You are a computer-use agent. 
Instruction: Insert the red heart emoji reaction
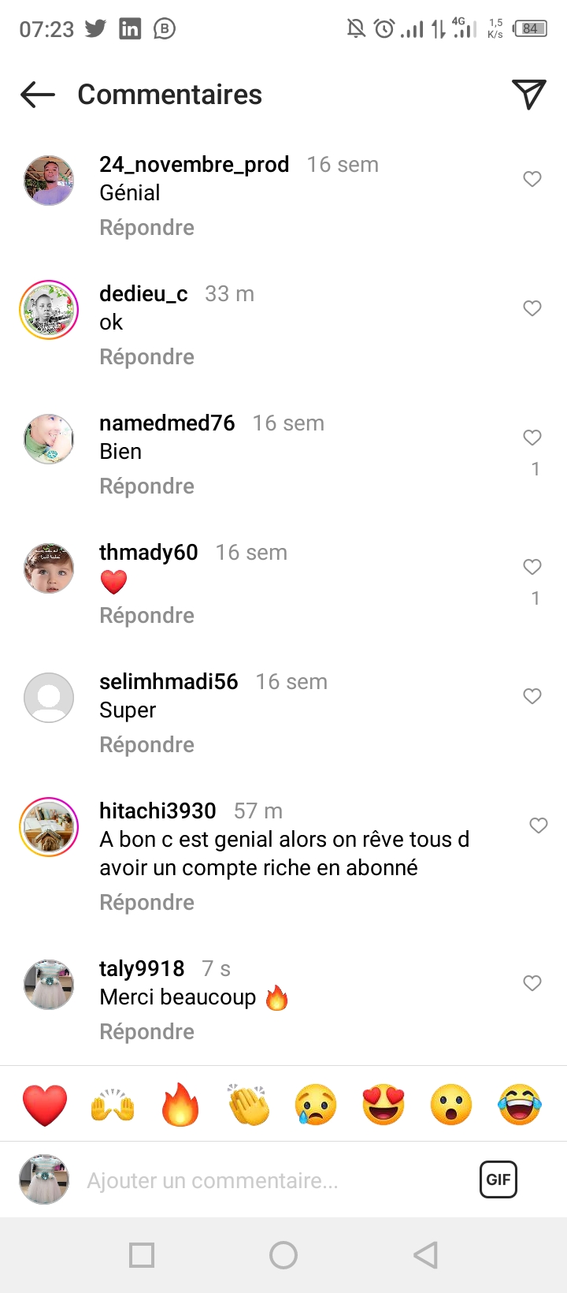coord(45,1105)
